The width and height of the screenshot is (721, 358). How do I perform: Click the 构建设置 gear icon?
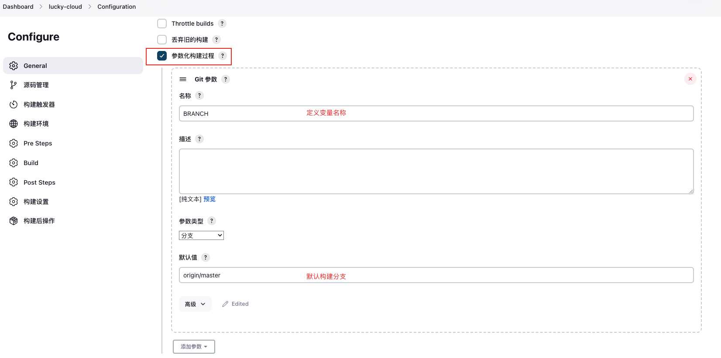click(14, 202)
